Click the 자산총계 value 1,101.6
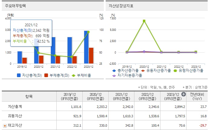211x130 pixels. pyautogui.click(x=76, y=107)
